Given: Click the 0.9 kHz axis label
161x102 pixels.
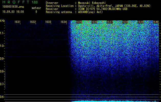Looking at the screenshot, I should pos(2,59).
